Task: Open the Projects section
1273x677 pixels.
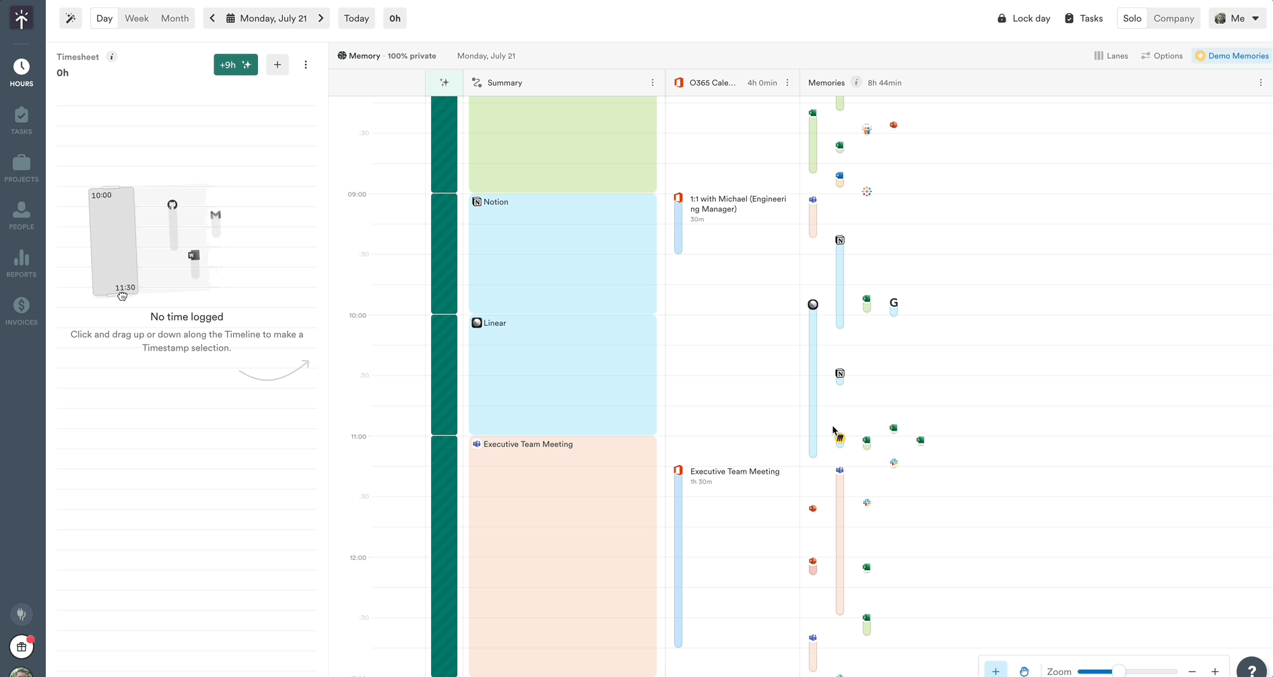Action: [x=22, y=166]
